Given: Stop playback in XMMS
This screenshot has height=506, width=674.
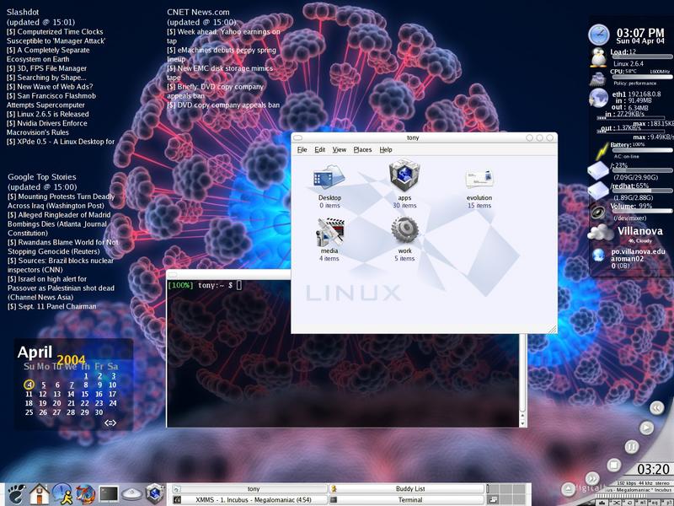Looking at the screenshot, I should coord(614,466).
